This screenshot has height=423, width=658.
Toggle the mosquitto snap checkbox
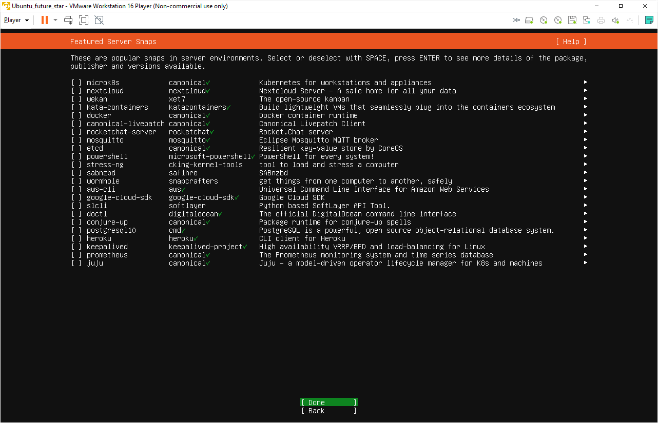click(76, 140)
